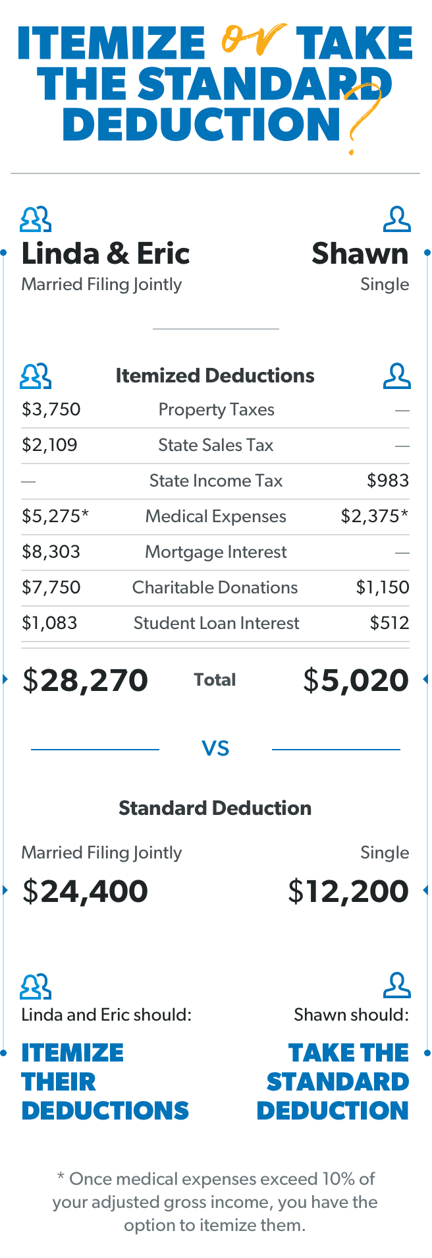This screenshot has width=432, height=1258.
Task: Click the orange 'or' script in title
Action: [252, 40]
